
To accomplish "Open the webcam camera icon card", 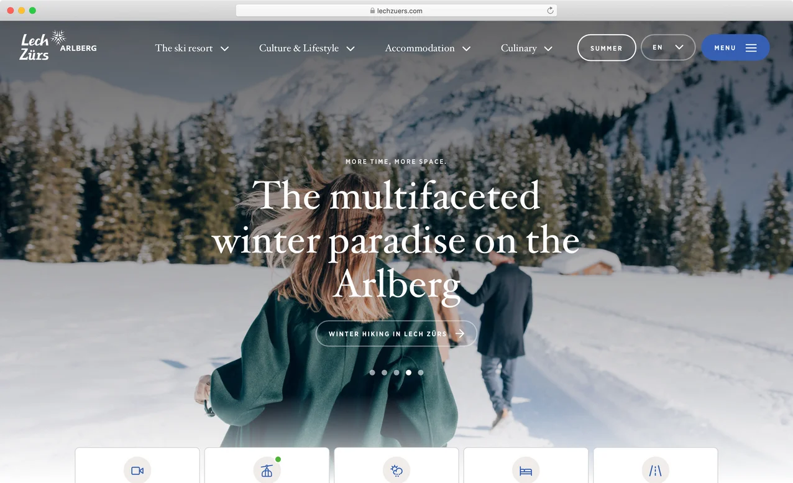I will (137, 466).
